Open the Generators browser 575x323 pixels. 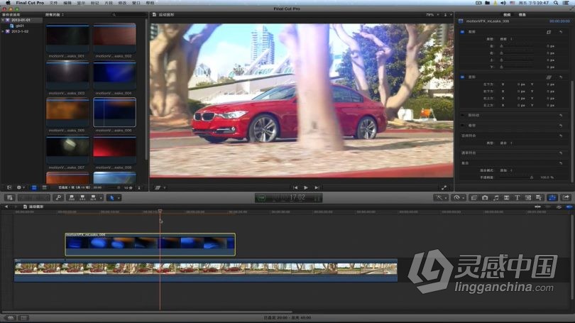(x=528, y=197)
